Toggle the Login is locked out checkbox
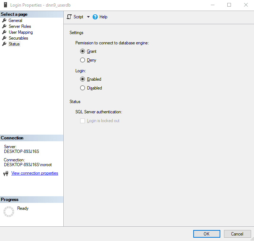This screenshot has height=241, width=254. click(x=82, y=121)
